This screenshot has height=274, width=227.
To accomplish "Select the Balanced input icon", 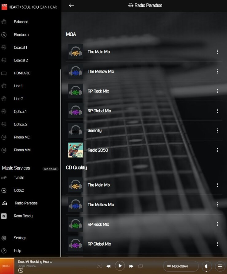I will (4, 22).
